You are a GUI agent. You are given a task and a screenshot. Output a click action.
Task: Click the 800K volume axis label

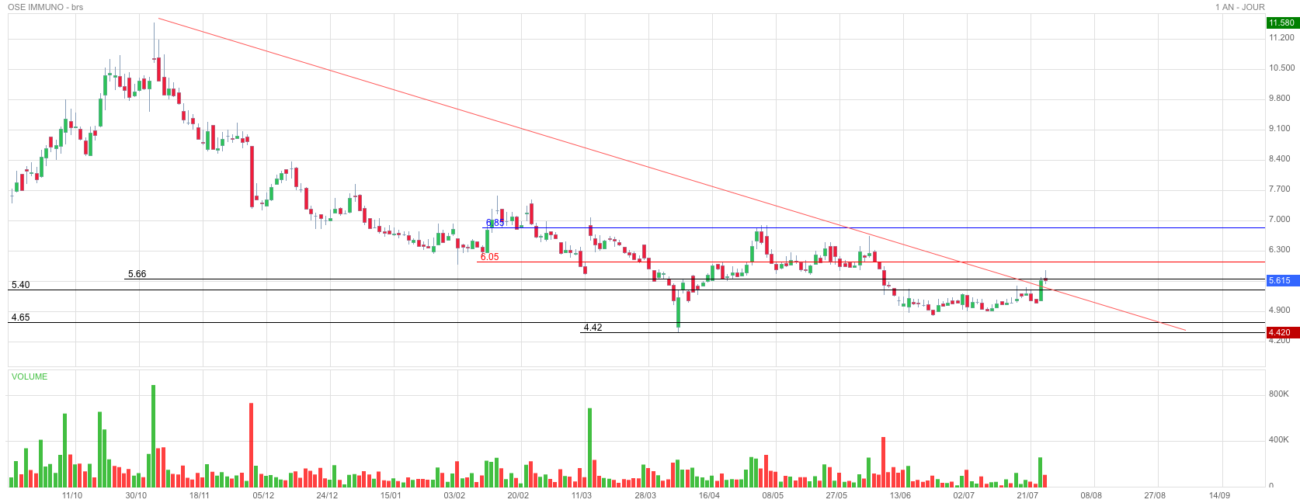click(x=1278, y=394)
